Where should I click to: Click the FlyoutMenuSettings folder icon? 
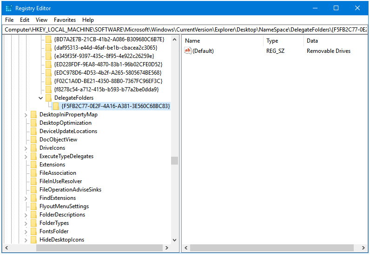coord(34,206)
